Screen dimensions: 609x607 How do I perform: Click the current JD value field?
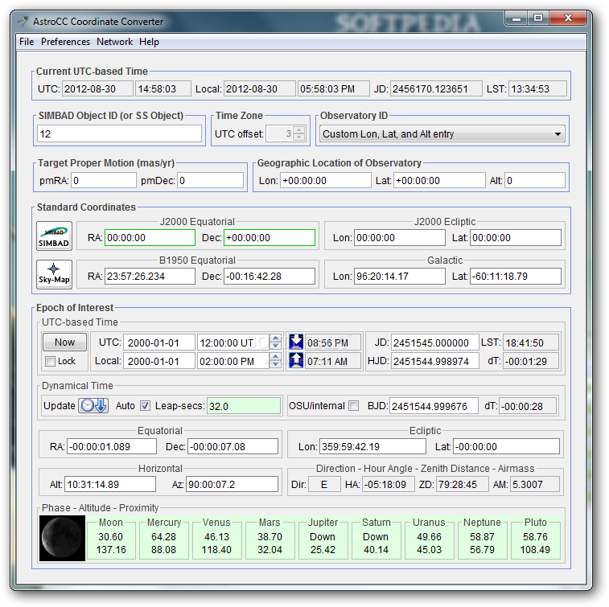436,89
